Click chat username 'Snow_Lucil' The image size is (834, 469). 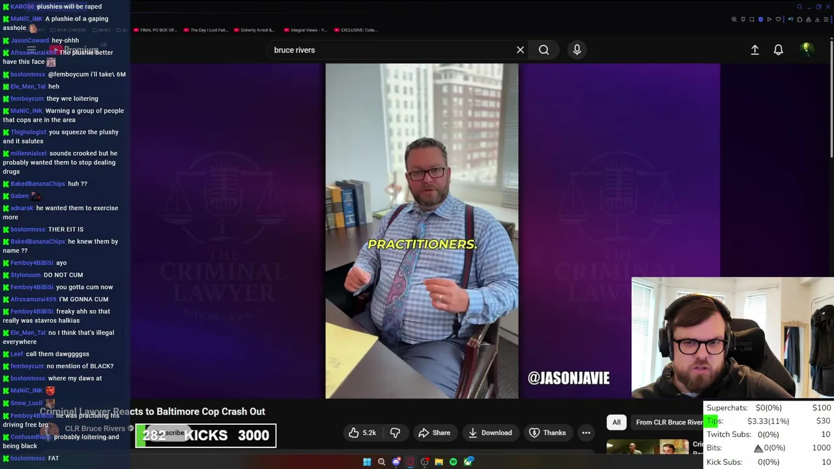click(27, 403)
